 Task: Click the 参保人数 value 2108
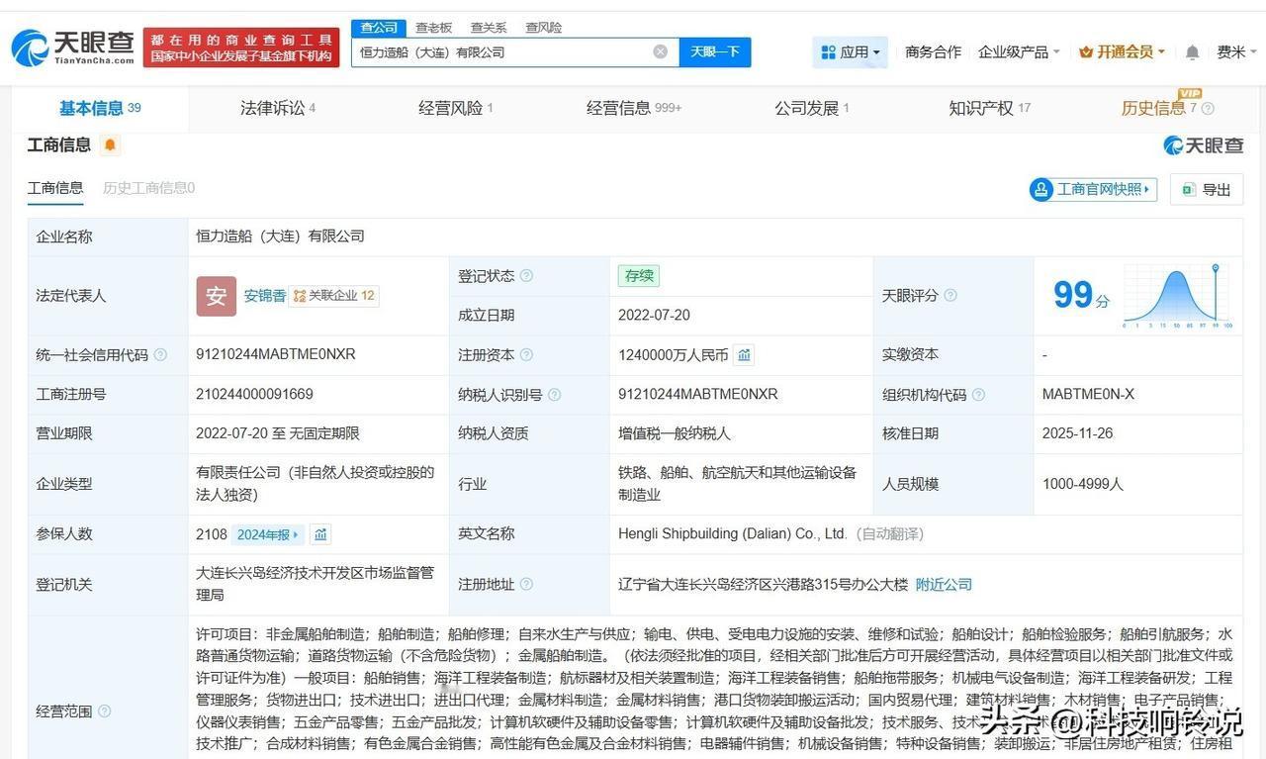(x=212, y=534)
